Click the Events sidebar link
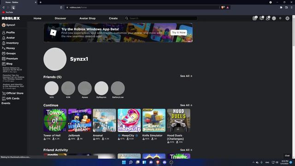 pyautogui.click(x=6, y=103)
